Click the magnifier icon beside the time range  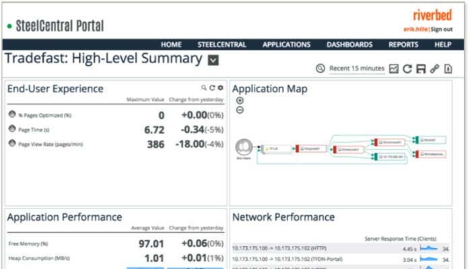[320, 69]
